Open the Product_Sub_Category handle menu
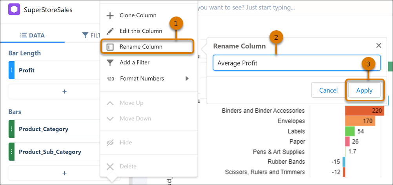This screenshot has width=393, height=185. [11, 152]
